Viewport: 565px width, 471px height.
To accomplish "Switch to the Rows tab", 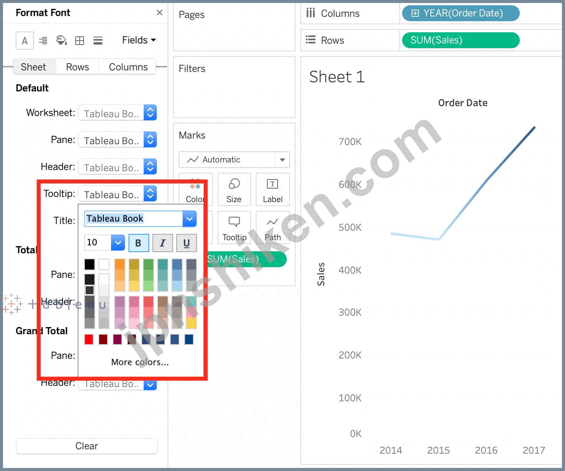I will [77, 67].
